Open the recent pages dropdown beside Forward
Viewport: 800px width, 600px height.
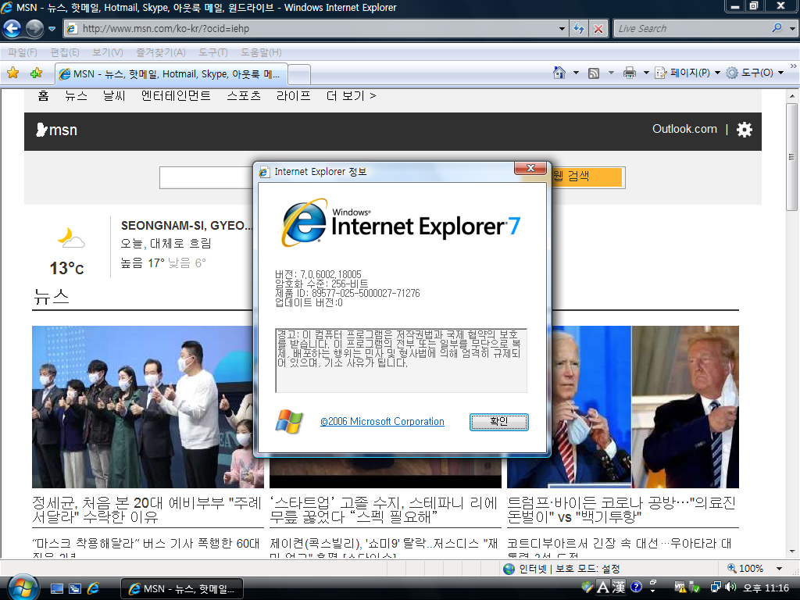coord(52,29)
